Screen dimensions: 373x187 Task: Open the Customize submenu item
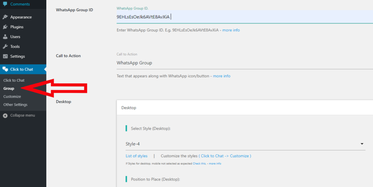click(x=12, y=97)
